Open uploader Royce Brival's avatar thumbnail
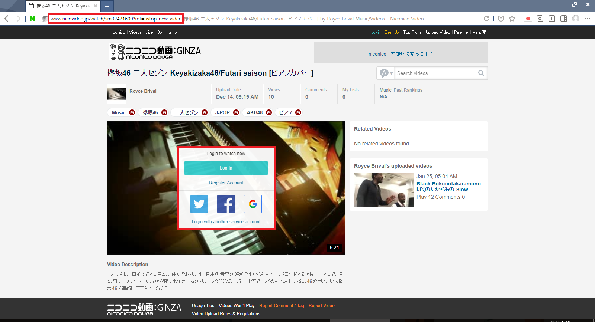Viewport: 595px width, 322px height. [x=117, y=93]
